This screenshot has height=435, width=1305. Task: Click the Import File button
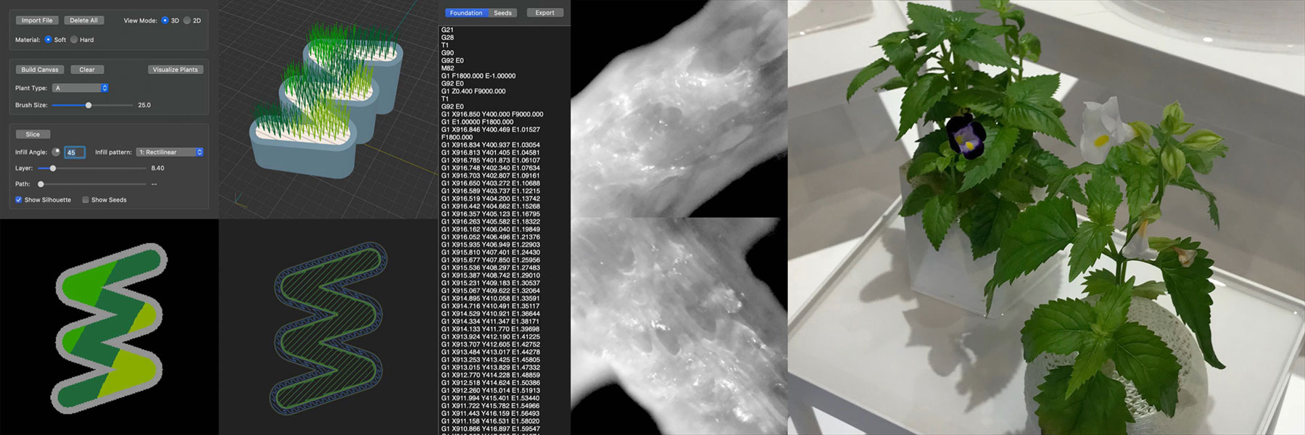coord(37,20)
